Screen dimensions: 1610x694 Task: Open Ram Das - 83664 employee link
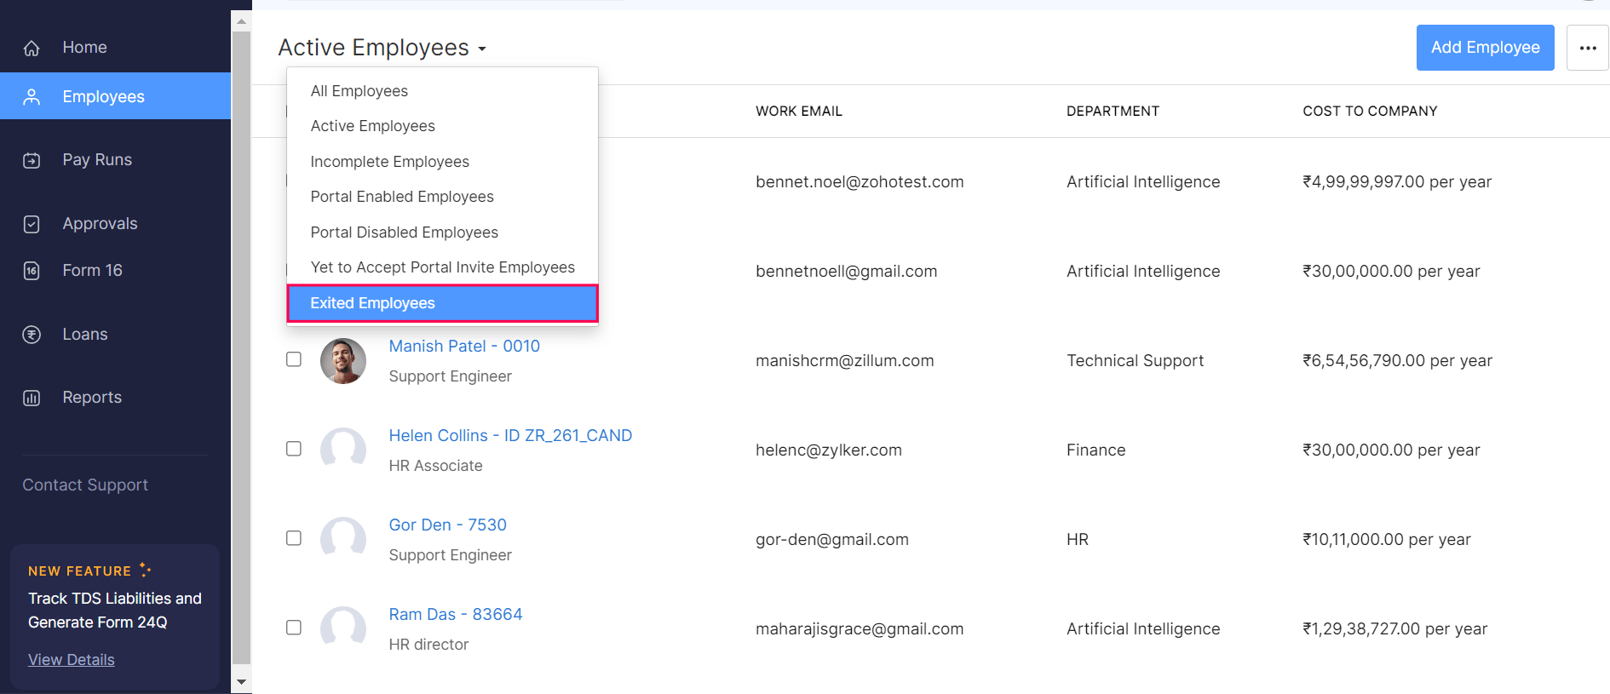pyautogui.click(x=456, y=615)
